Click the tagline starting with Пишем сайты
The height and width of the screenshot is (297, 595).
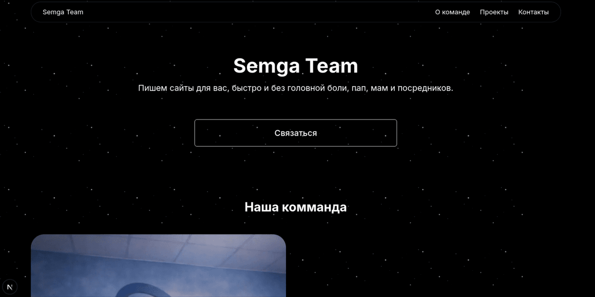click(x=296, y=88)
